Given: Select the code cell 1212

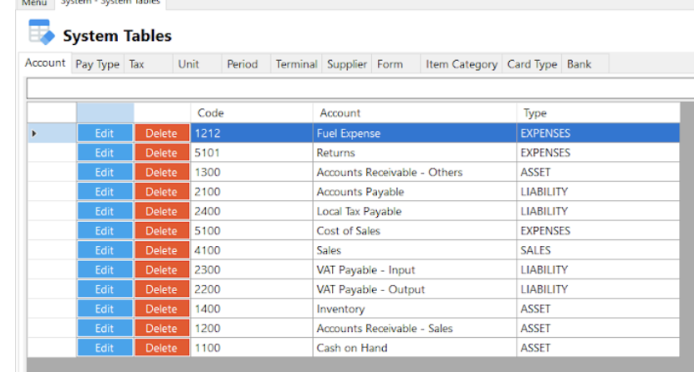Looking at the screenshot, I should click(x=252, y=133).
